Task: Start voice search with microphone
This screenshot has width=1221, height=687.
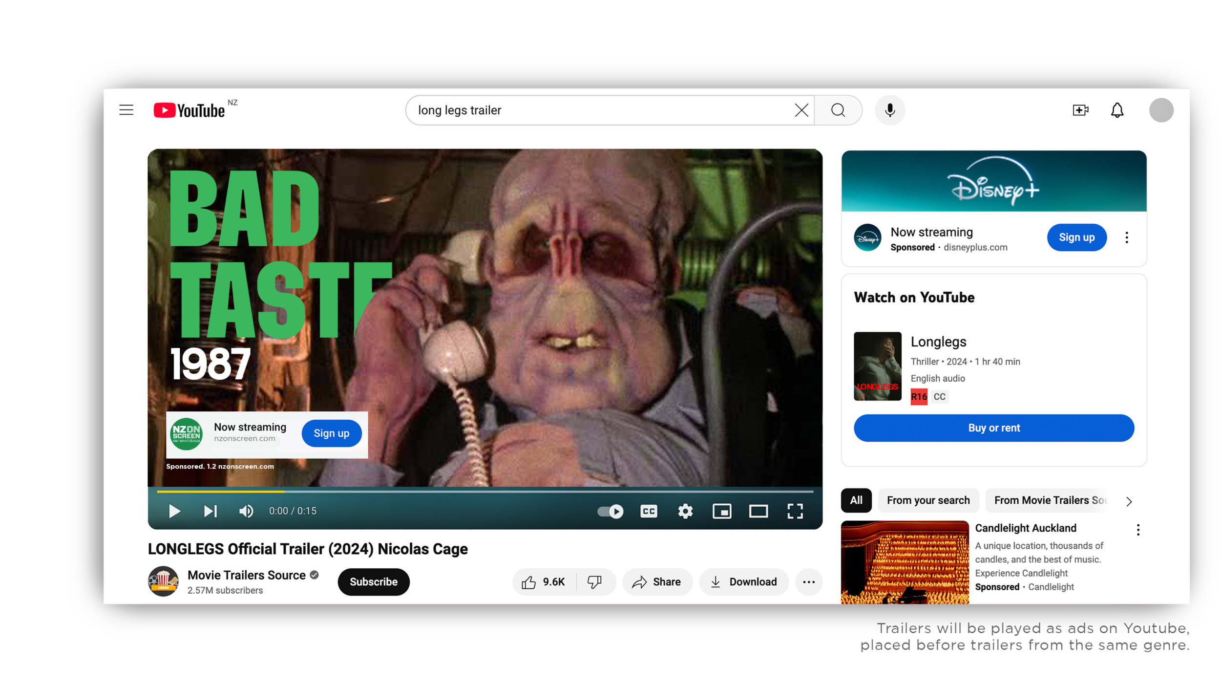Action: [x=890, y=110]
